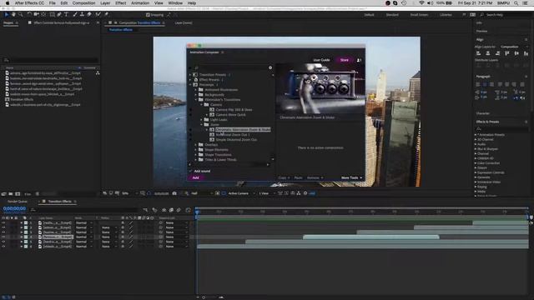The height and width of the screenshot is (300, 534).
Task: Select the Zoom magnifier tool
Action: click(x=20, y=15)
